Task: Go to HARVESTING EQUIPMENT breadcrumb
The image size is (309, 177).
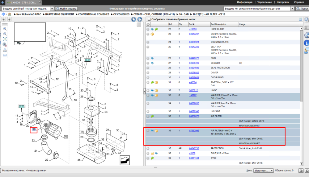Action: (60, 14)
